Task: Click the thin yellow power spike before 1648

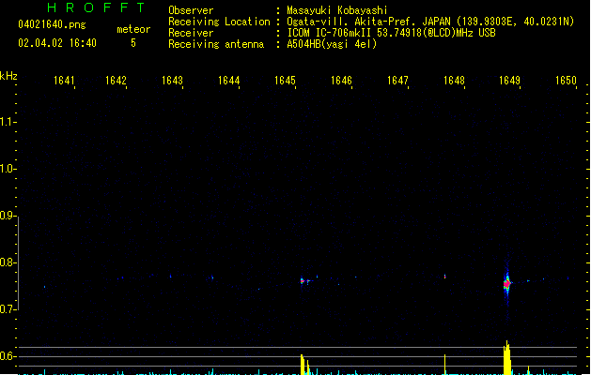Action: (x=445, y=365)
